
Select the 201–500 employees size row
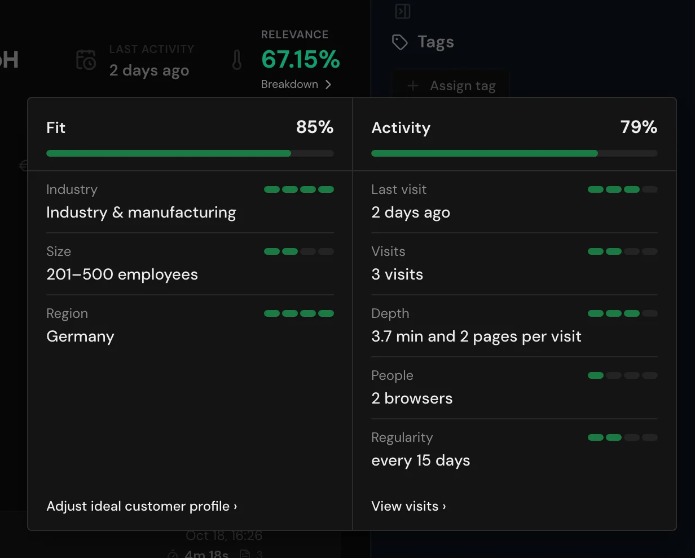(x=190, y=264)
